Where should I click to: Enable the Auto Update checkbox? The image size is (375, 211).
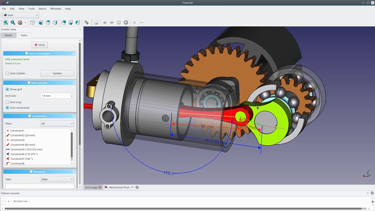point(7,73)
